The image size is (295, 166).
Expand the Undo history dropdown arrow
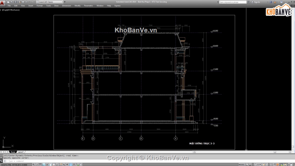(x=30, y=2)
